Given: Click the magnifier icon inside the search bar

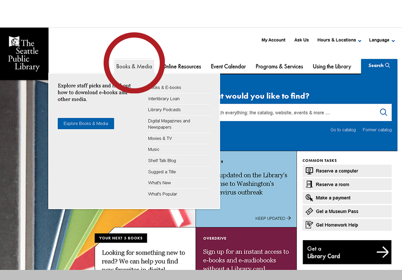Looking at the screenshot, I should point(383,112).
